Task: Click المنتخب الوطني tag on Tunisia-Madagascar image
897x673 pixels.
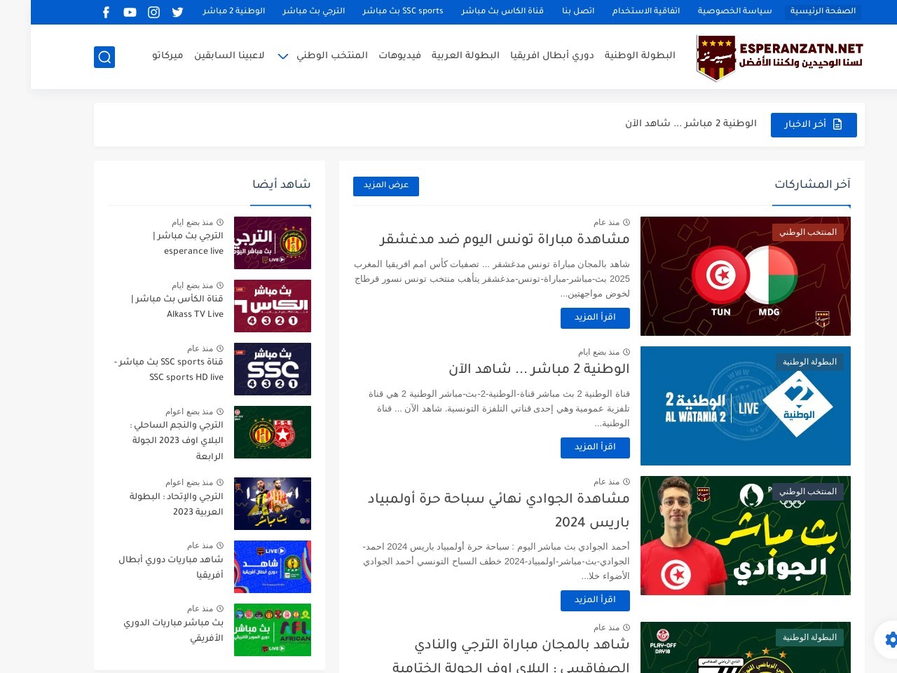Action: pos(808,232)
